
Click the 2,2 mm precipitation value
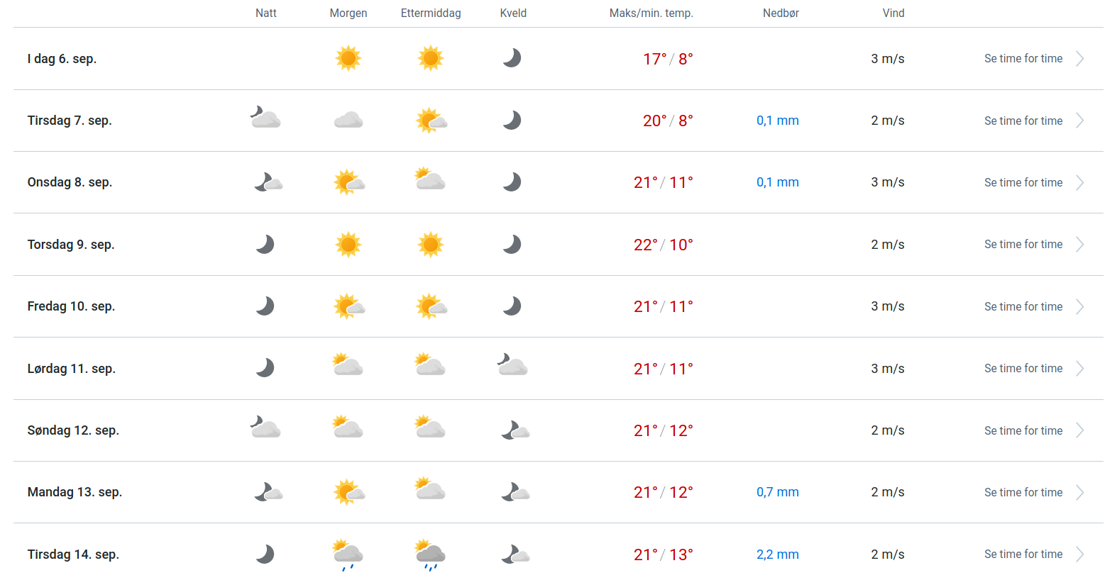click(777, 555)
